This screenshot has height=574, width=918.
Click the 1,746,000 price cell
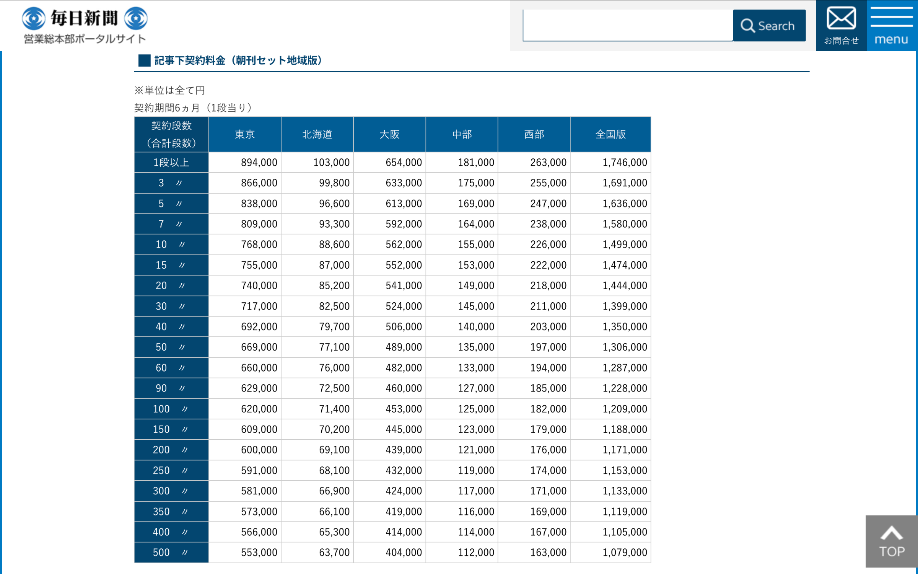[x=625, y=162]
